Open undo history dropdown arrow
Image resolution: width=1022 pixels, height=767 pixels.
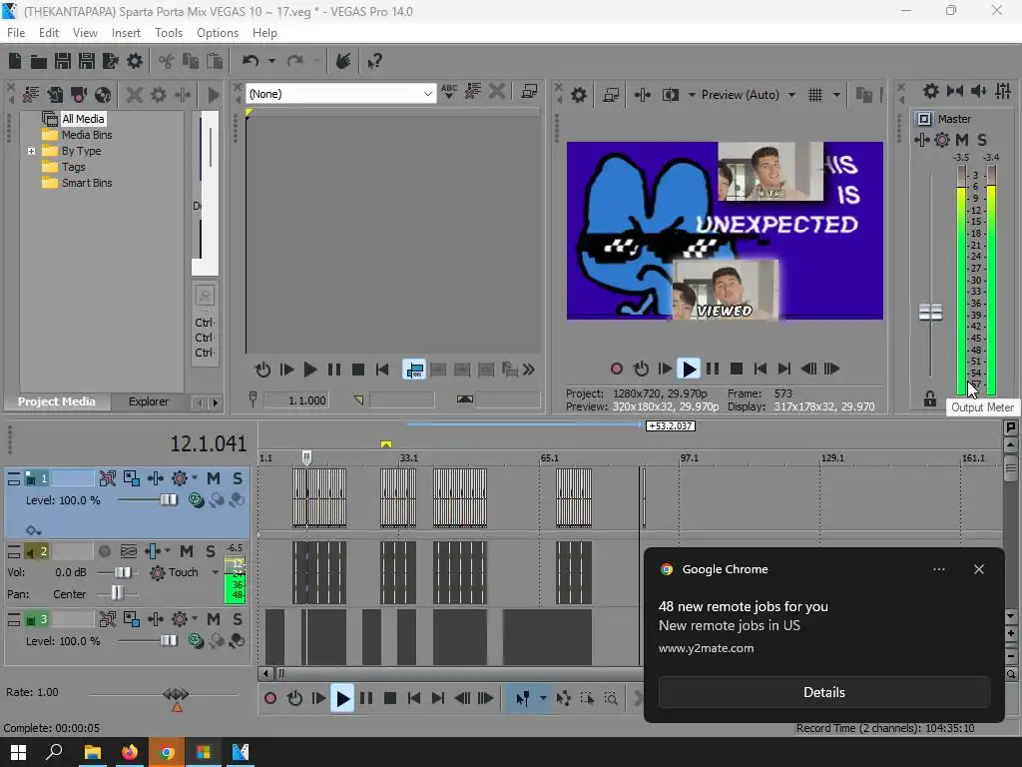[x=271, y=61]
